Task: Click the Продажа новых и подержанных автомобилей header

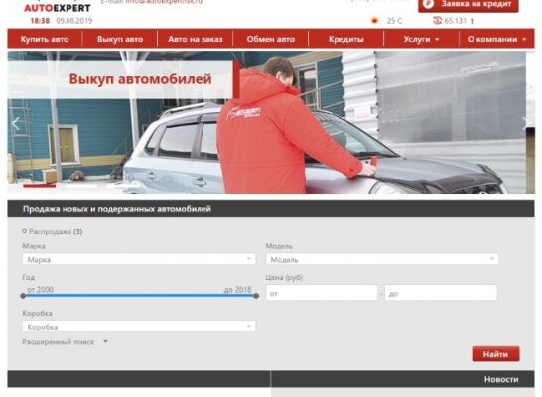Action: click(x=117, y=209)
